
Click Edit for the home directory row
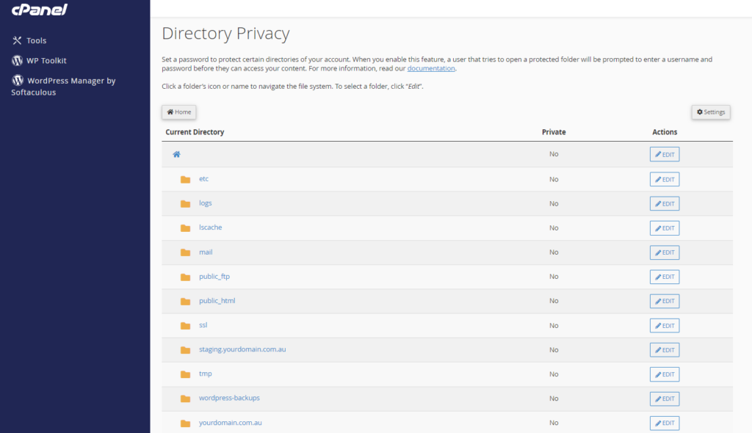664,154
